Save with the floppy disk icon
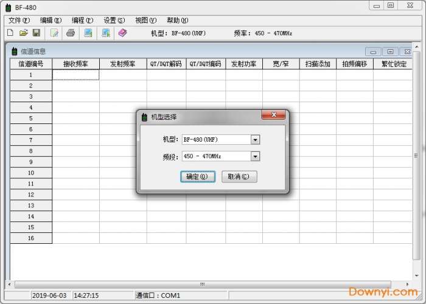The image size is (426, 304). (x=37, y=33)
